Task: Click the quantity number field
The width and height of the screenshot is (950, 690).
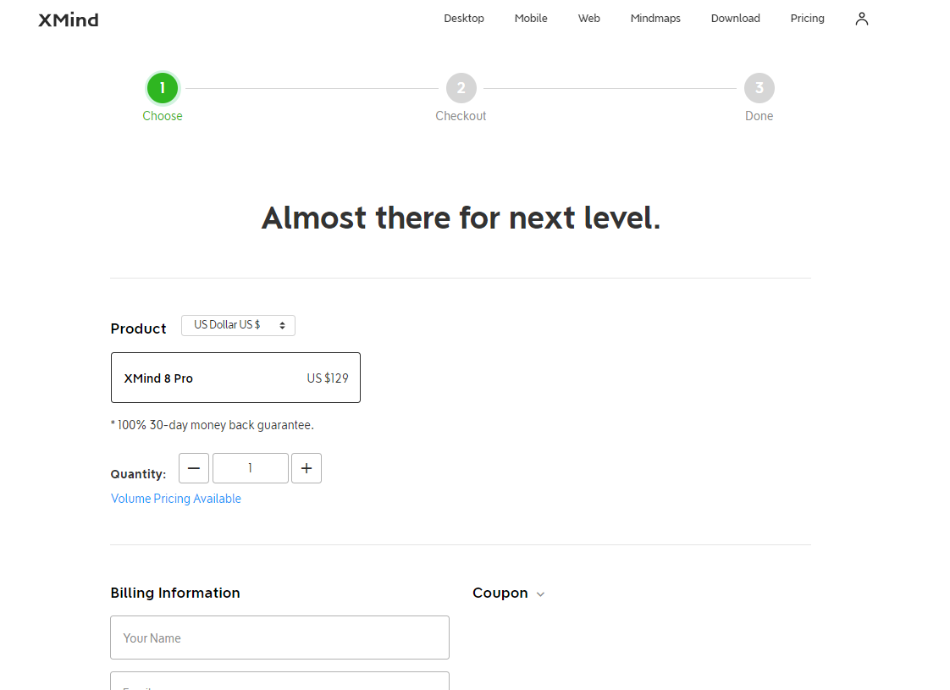Action: (251, 468)
